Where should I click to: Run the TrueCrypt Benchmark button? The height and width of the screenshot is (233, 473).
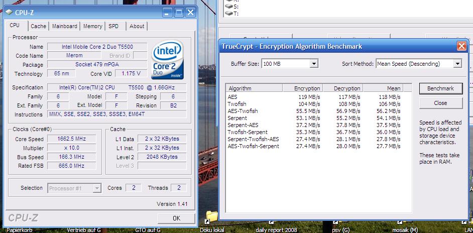point(441,88)
